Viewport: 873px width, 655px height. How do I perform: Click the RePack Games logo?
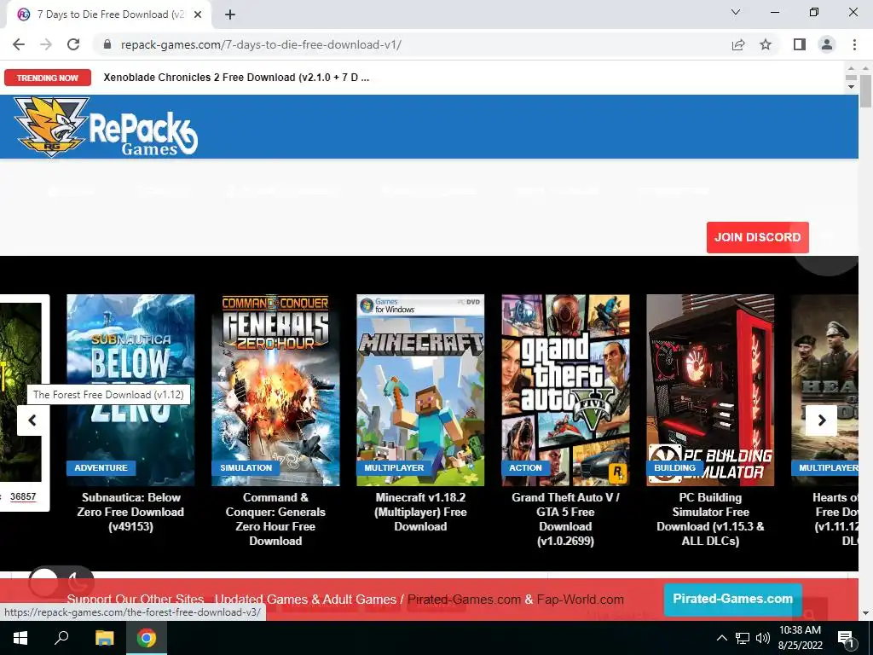(x=106, y=127)
